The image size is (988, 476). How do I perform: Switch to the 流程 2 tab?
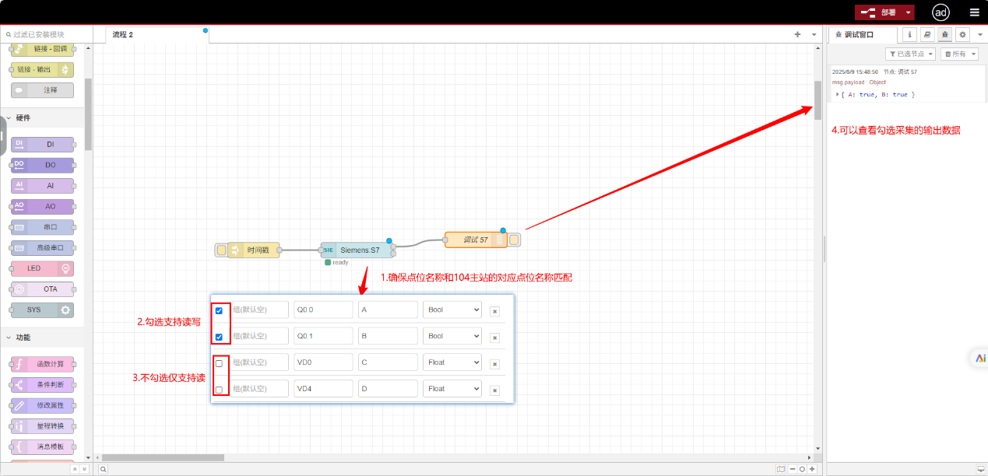pyautogui.click(x=123, y=34)
